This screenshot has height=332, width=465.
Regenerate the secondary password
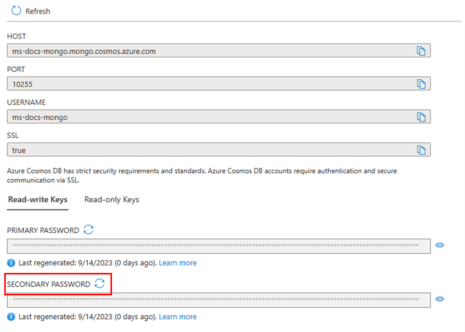pyautogui.click(x=100, y=284)
